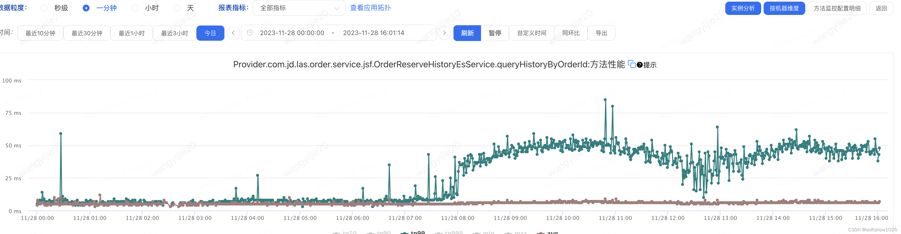The height and width of the screenshot is (234, 901).
Task: Open 自定义时间 custom time option
Action: [x=532, y=33]
